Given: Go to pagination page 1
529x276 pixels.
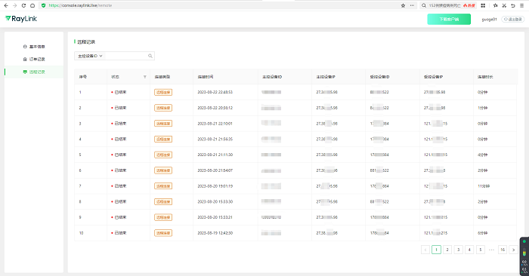Looking at the screenshot, I should tap(436, 250).
